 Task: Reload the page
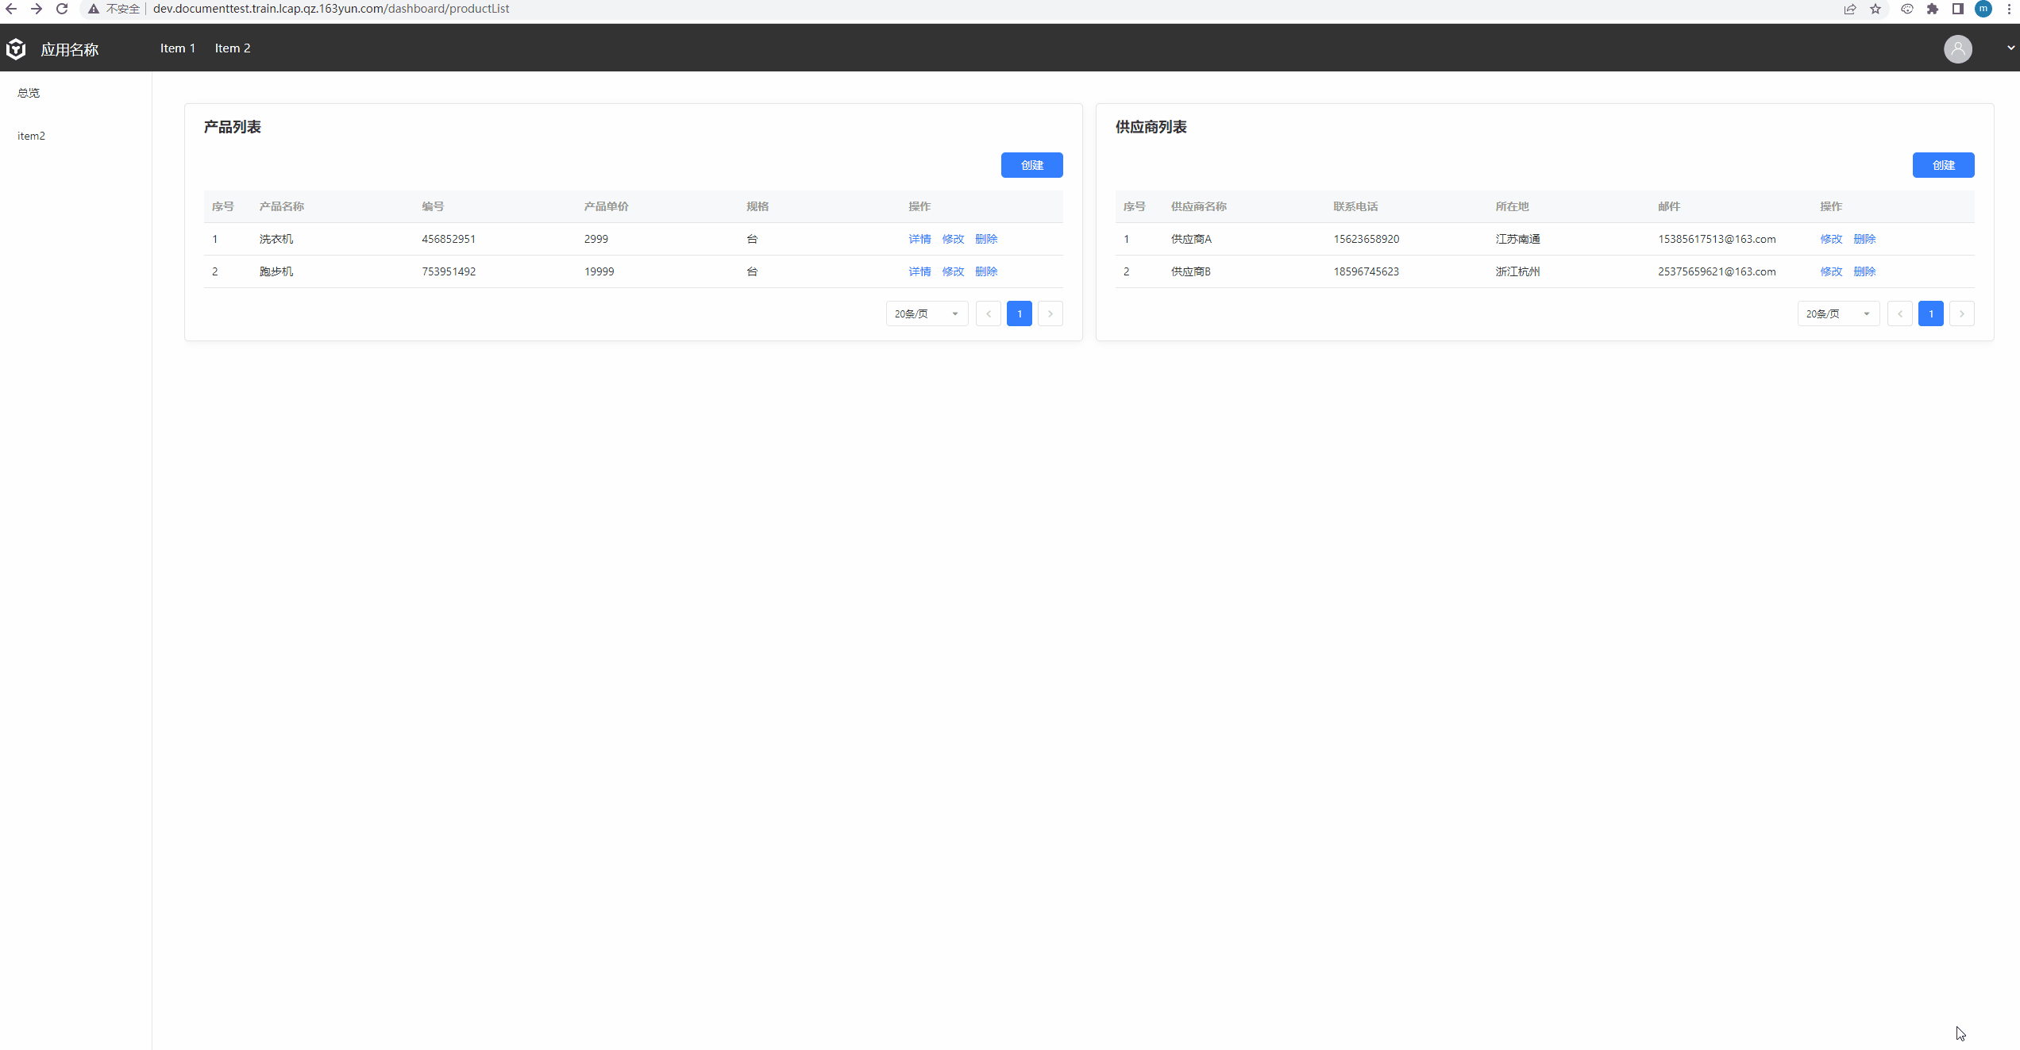[62, 9]
